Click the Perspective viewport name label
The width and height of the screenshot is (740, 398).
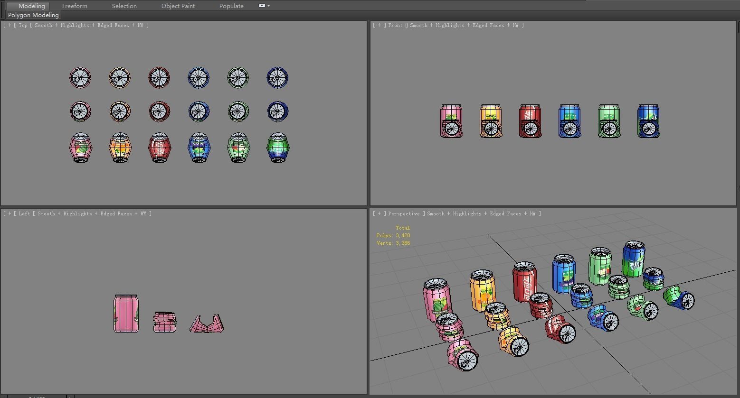click(x=404, y=213)
